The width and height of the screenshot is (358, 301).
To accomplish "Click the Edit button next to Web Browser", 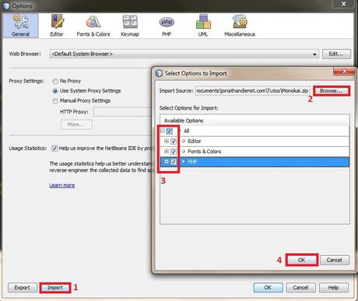I will pyautogui.click(x=336, y=54).
